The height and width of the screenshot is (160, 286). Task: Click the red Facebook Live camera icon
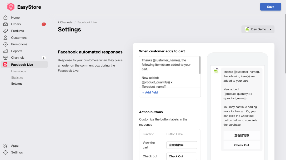coord(5,64)
